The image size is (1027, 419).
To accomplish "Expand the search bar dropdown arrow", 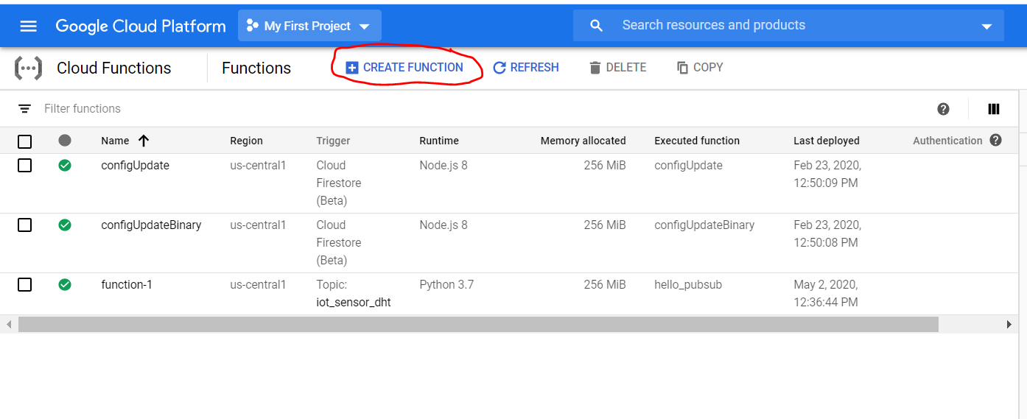I will pos(987,27).
